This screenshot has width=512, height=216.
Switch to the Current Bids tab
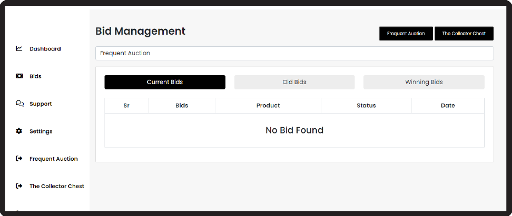click(165, 82)
